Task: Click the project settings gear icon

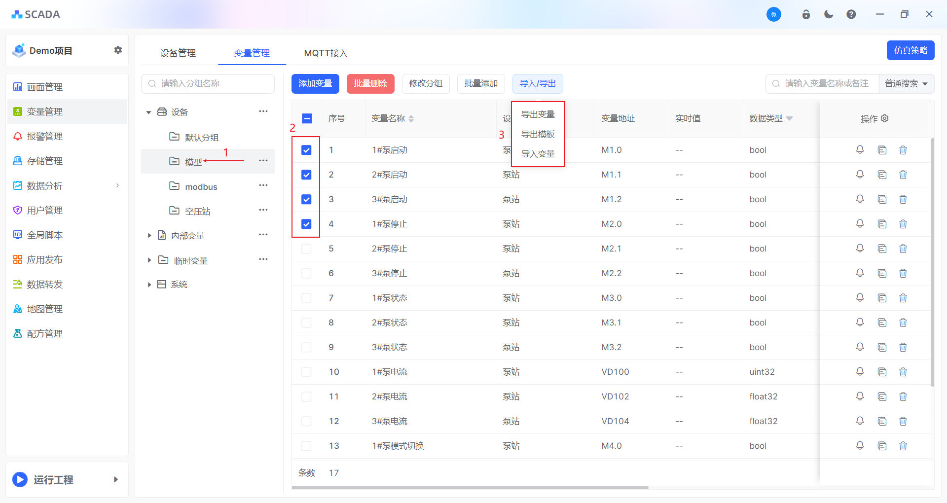Action: click(x=118, y=50)
